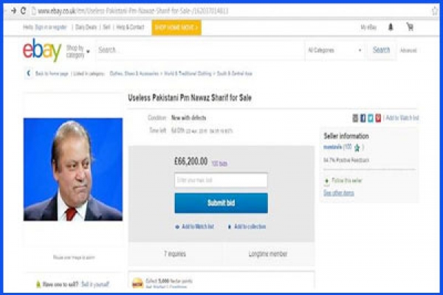Image resolution: width=443 pixels, height=295 pixels.
Task: Share listing via email icon
Action: 355,118
